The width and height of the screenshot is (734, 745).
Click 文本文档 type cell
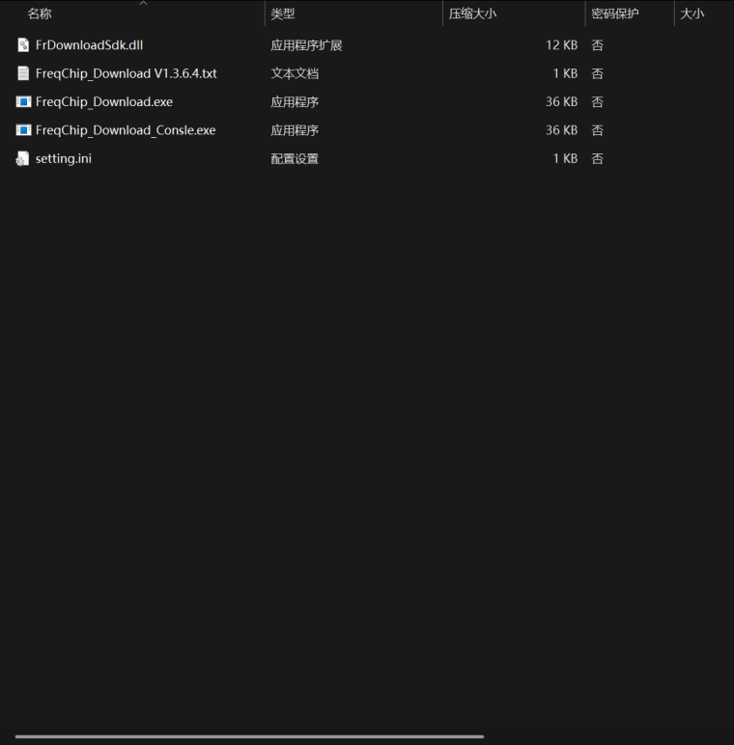point(295,73)
